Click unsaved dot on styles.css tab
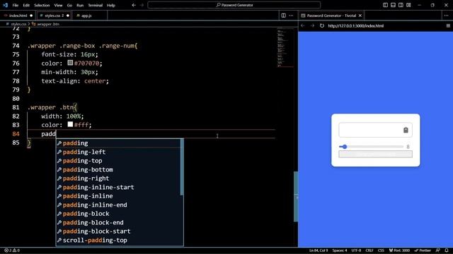This screenshot has height=254, width=453. pos(68,16)
